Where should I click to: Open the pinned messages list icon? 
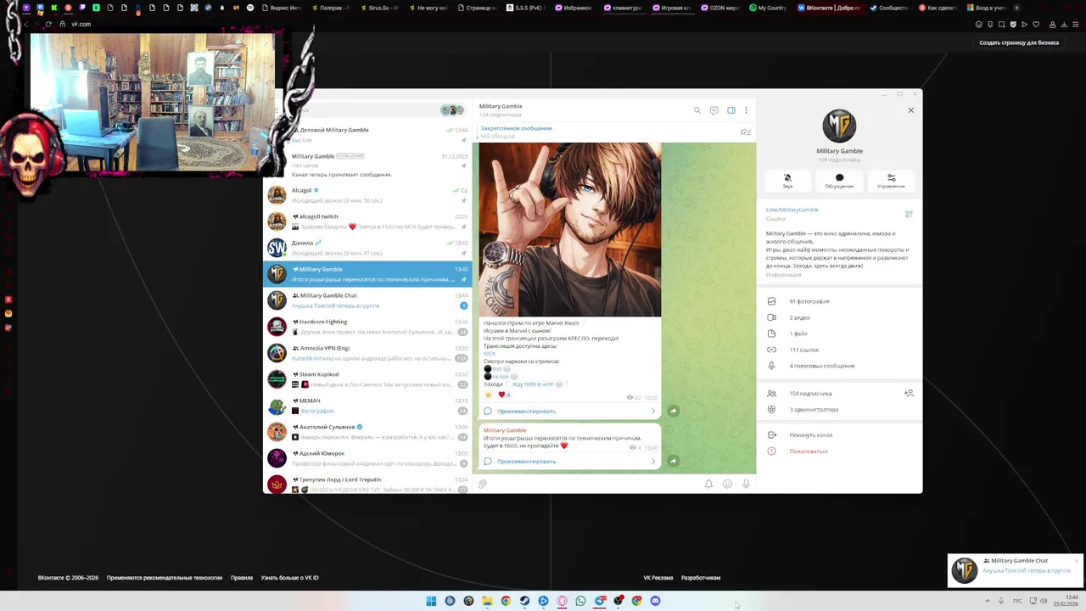coord(746,132)
